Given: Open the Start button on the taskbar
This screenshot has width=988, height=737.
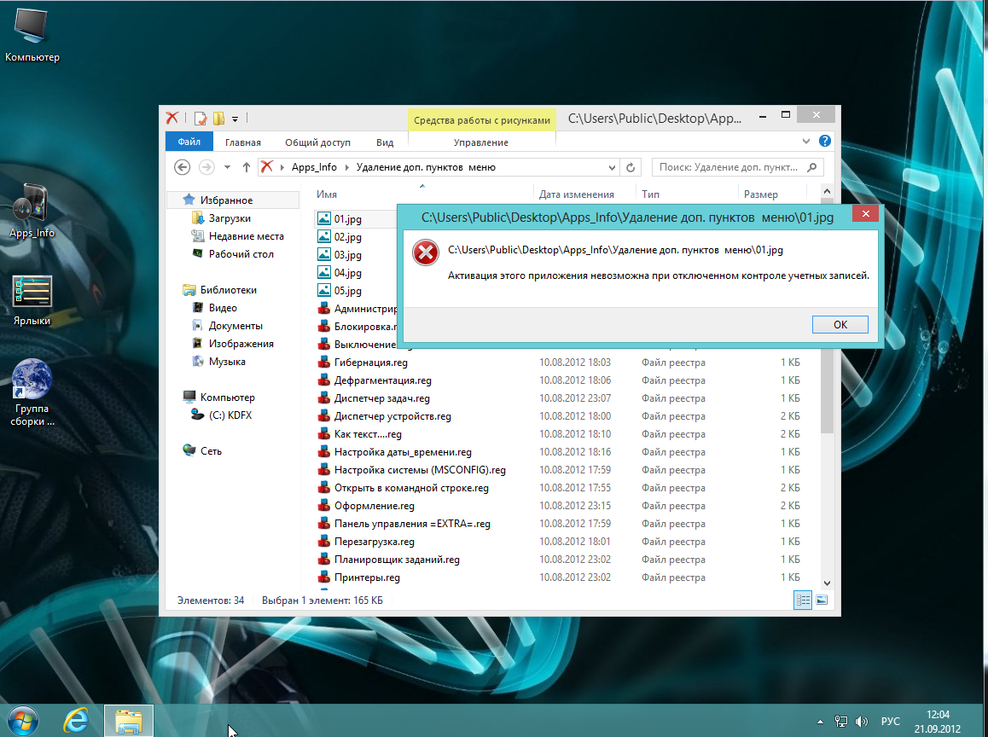Looking at the screenshot, I should coord(23,721).
